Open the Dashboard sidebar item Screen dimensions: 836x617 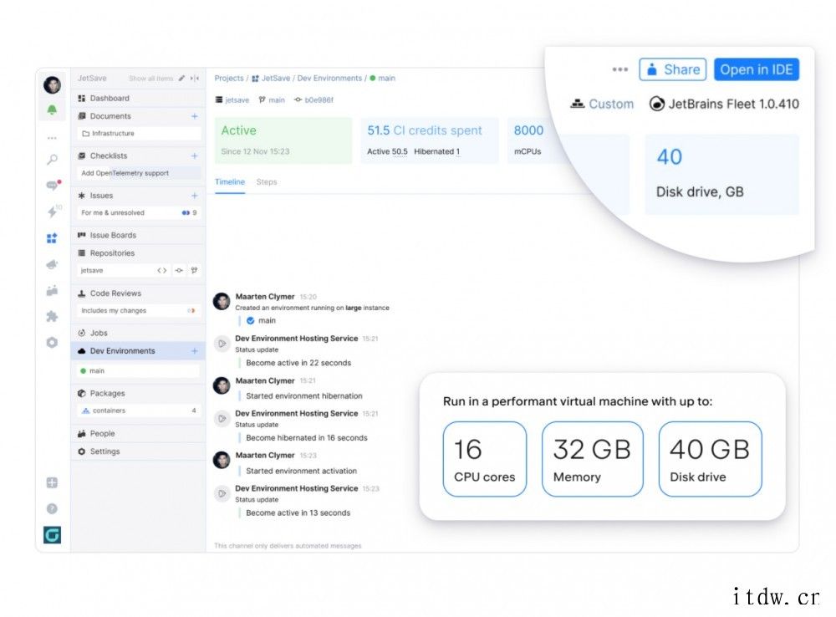pos(138,98)
